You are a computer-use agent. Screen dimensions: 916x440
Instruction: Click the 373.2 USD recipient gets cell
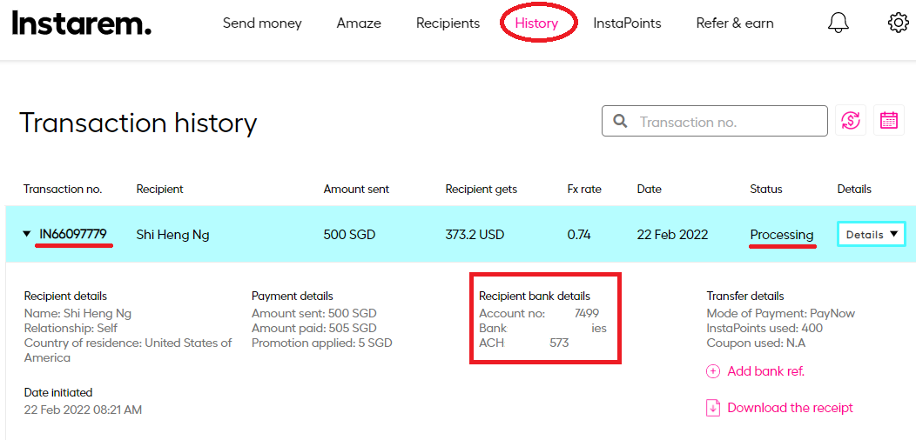point(475,235)
